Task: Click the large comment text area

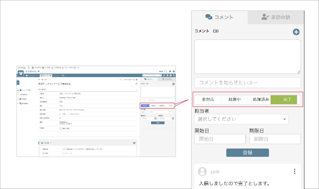Action: point(247,57)
